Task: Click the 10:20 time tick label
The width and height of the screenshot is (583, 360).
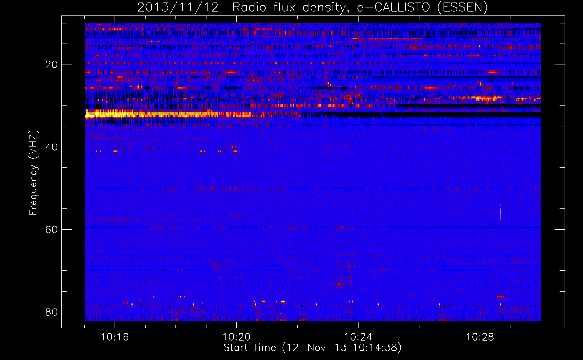Action: tap(236, 337)
